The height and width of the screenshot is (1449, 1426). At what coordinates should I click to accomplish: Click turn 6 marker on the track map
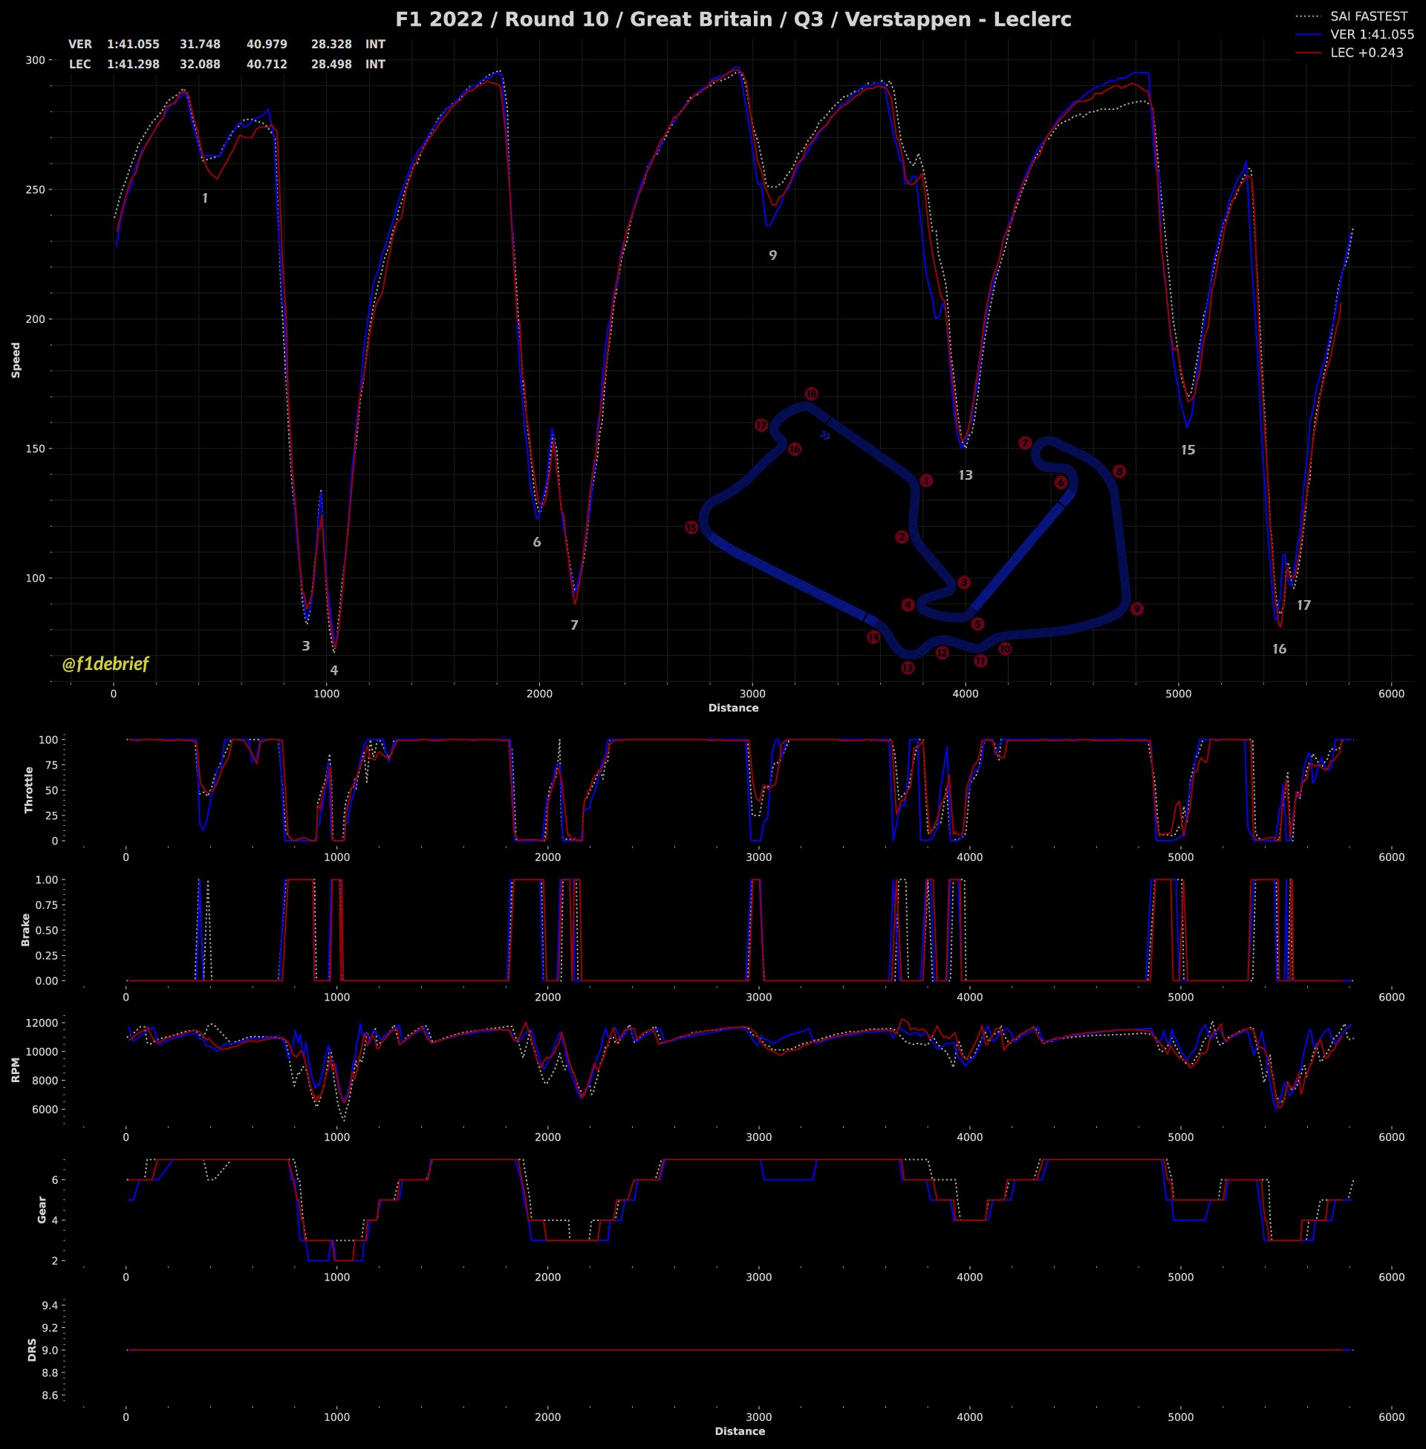click(1061, 482)
